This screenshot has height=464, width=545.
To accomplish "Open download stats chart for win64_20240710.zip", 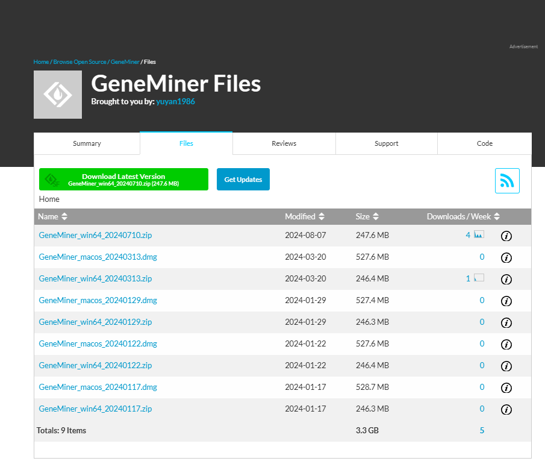I will (x=479, y=234).
